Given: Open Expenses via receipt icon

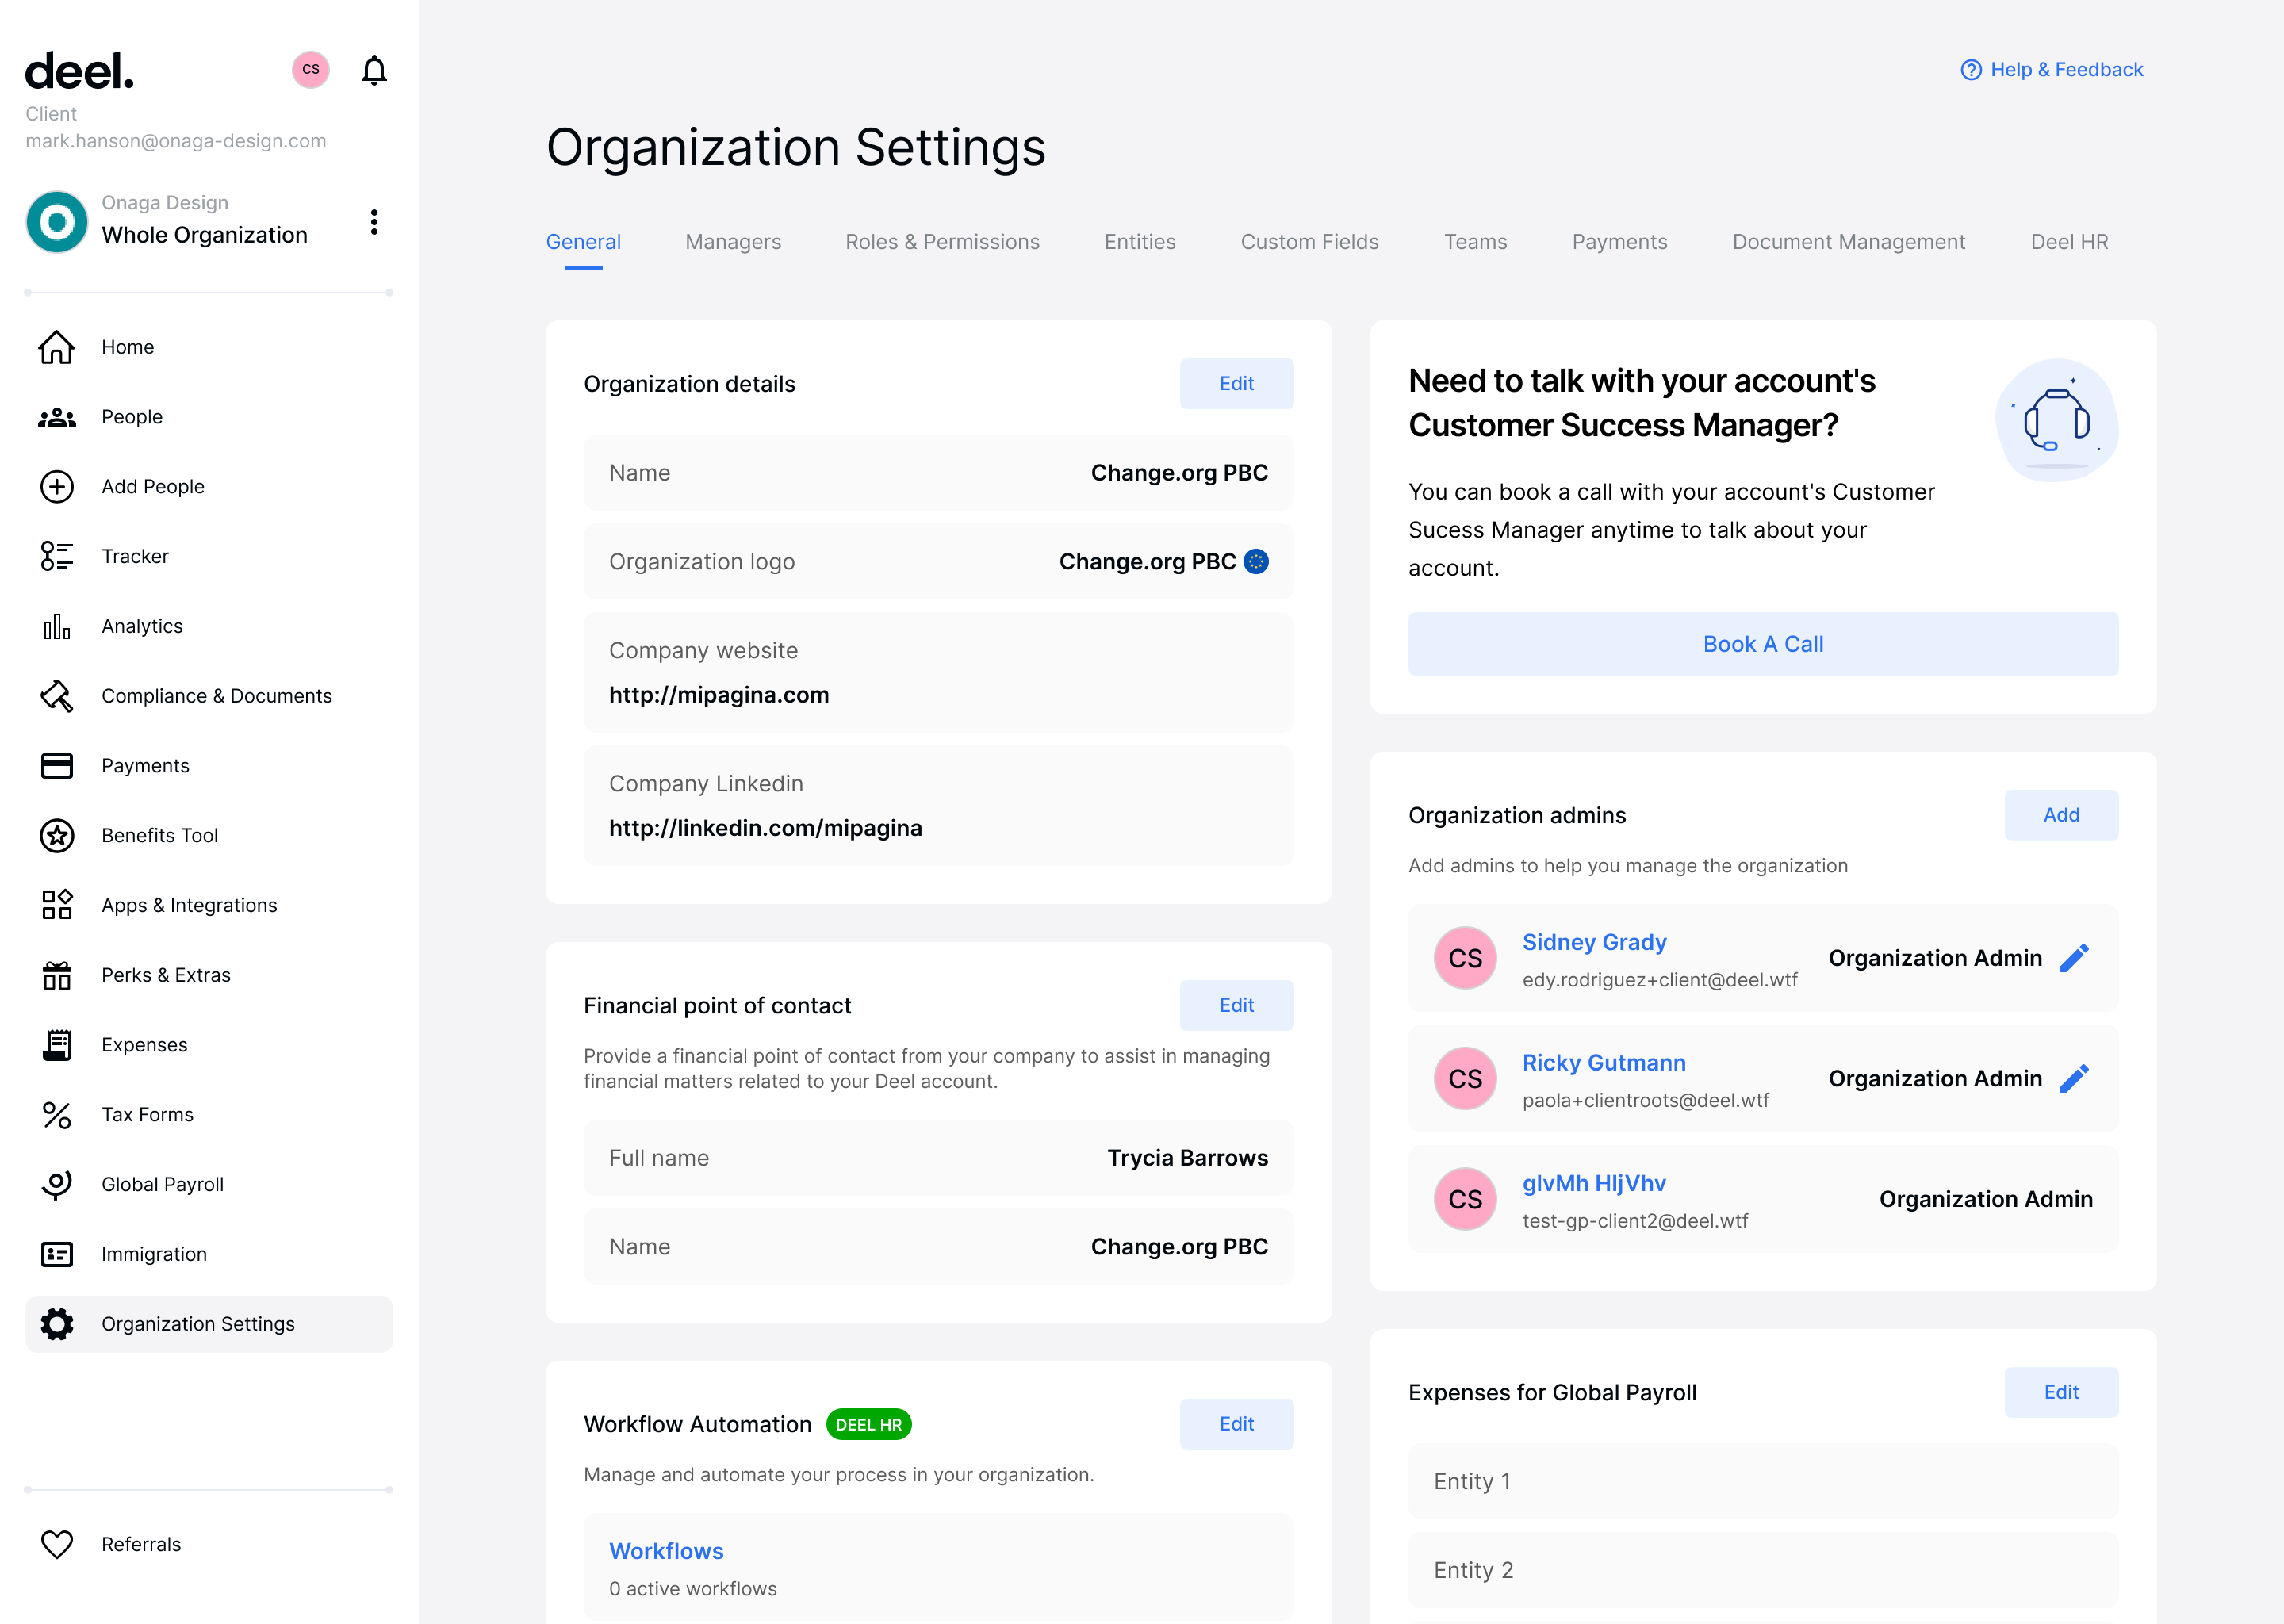Looking at the screenshot, I should point(57,1045).
